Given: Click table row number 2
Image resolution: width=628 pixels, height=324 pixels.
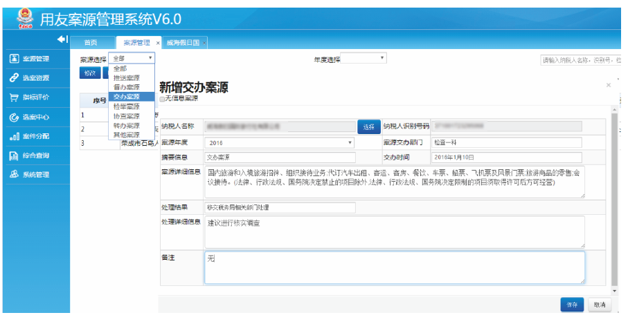Looking at the screenshot, I should point(83,129).
